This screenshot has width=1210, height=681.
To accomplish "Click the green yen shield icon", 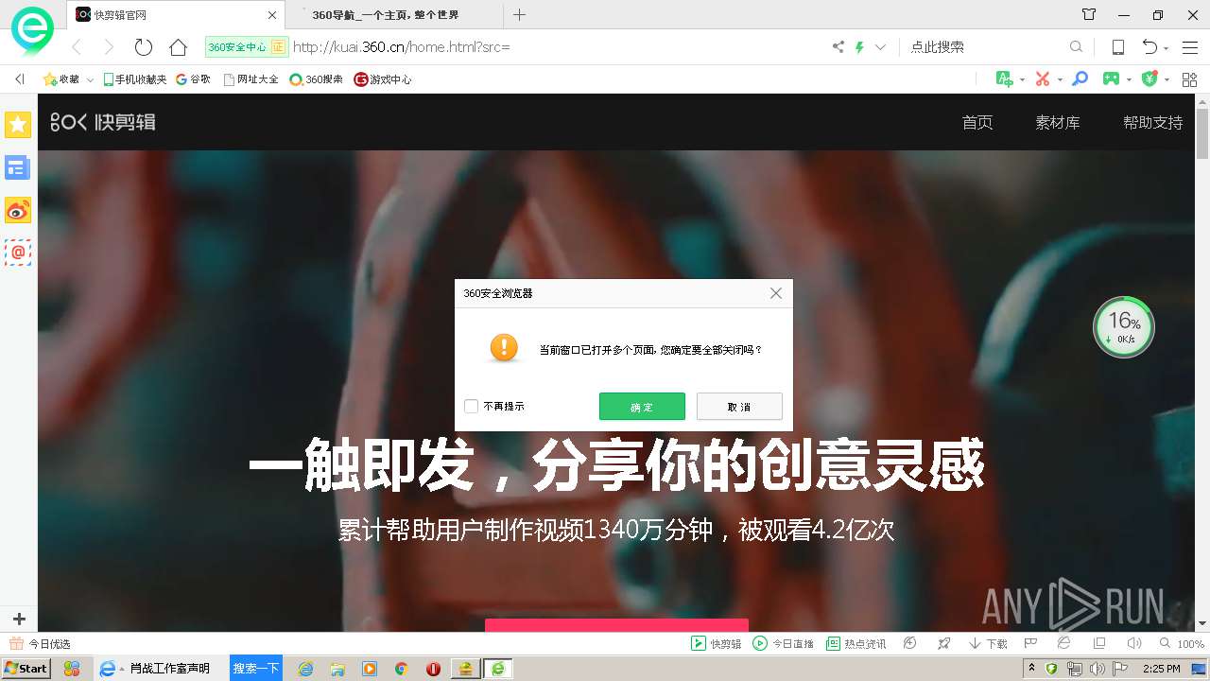I will tap(1150, 79).
